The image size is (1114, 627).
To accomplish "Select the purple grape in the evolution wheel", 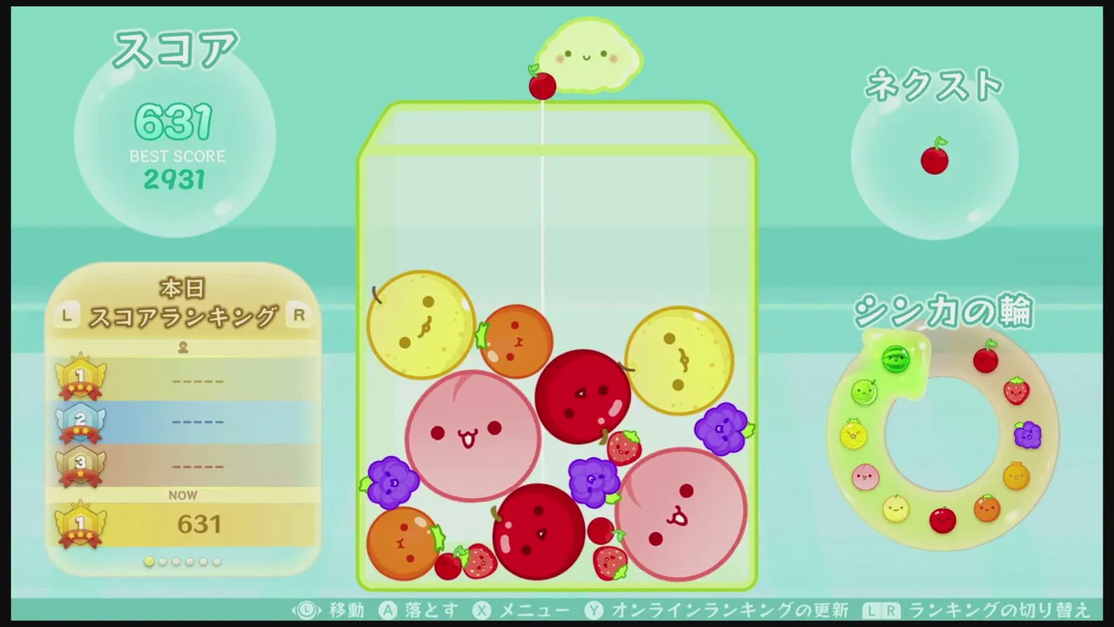I will (x=1028, y=434).
